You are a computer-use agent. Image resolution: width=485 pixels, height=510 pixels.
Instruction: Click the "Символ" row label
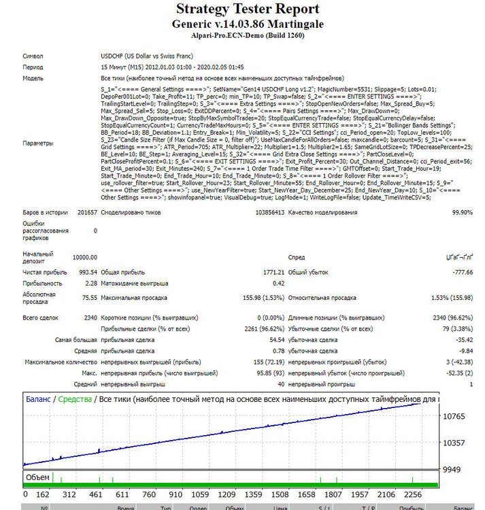33,56
